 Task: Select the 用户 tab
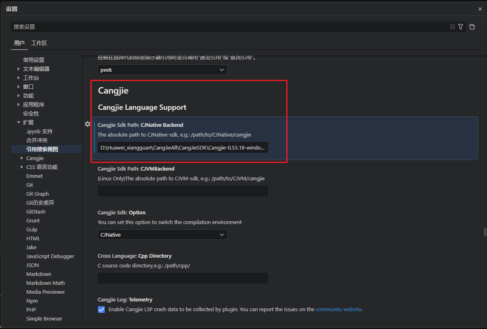[19, 43]
